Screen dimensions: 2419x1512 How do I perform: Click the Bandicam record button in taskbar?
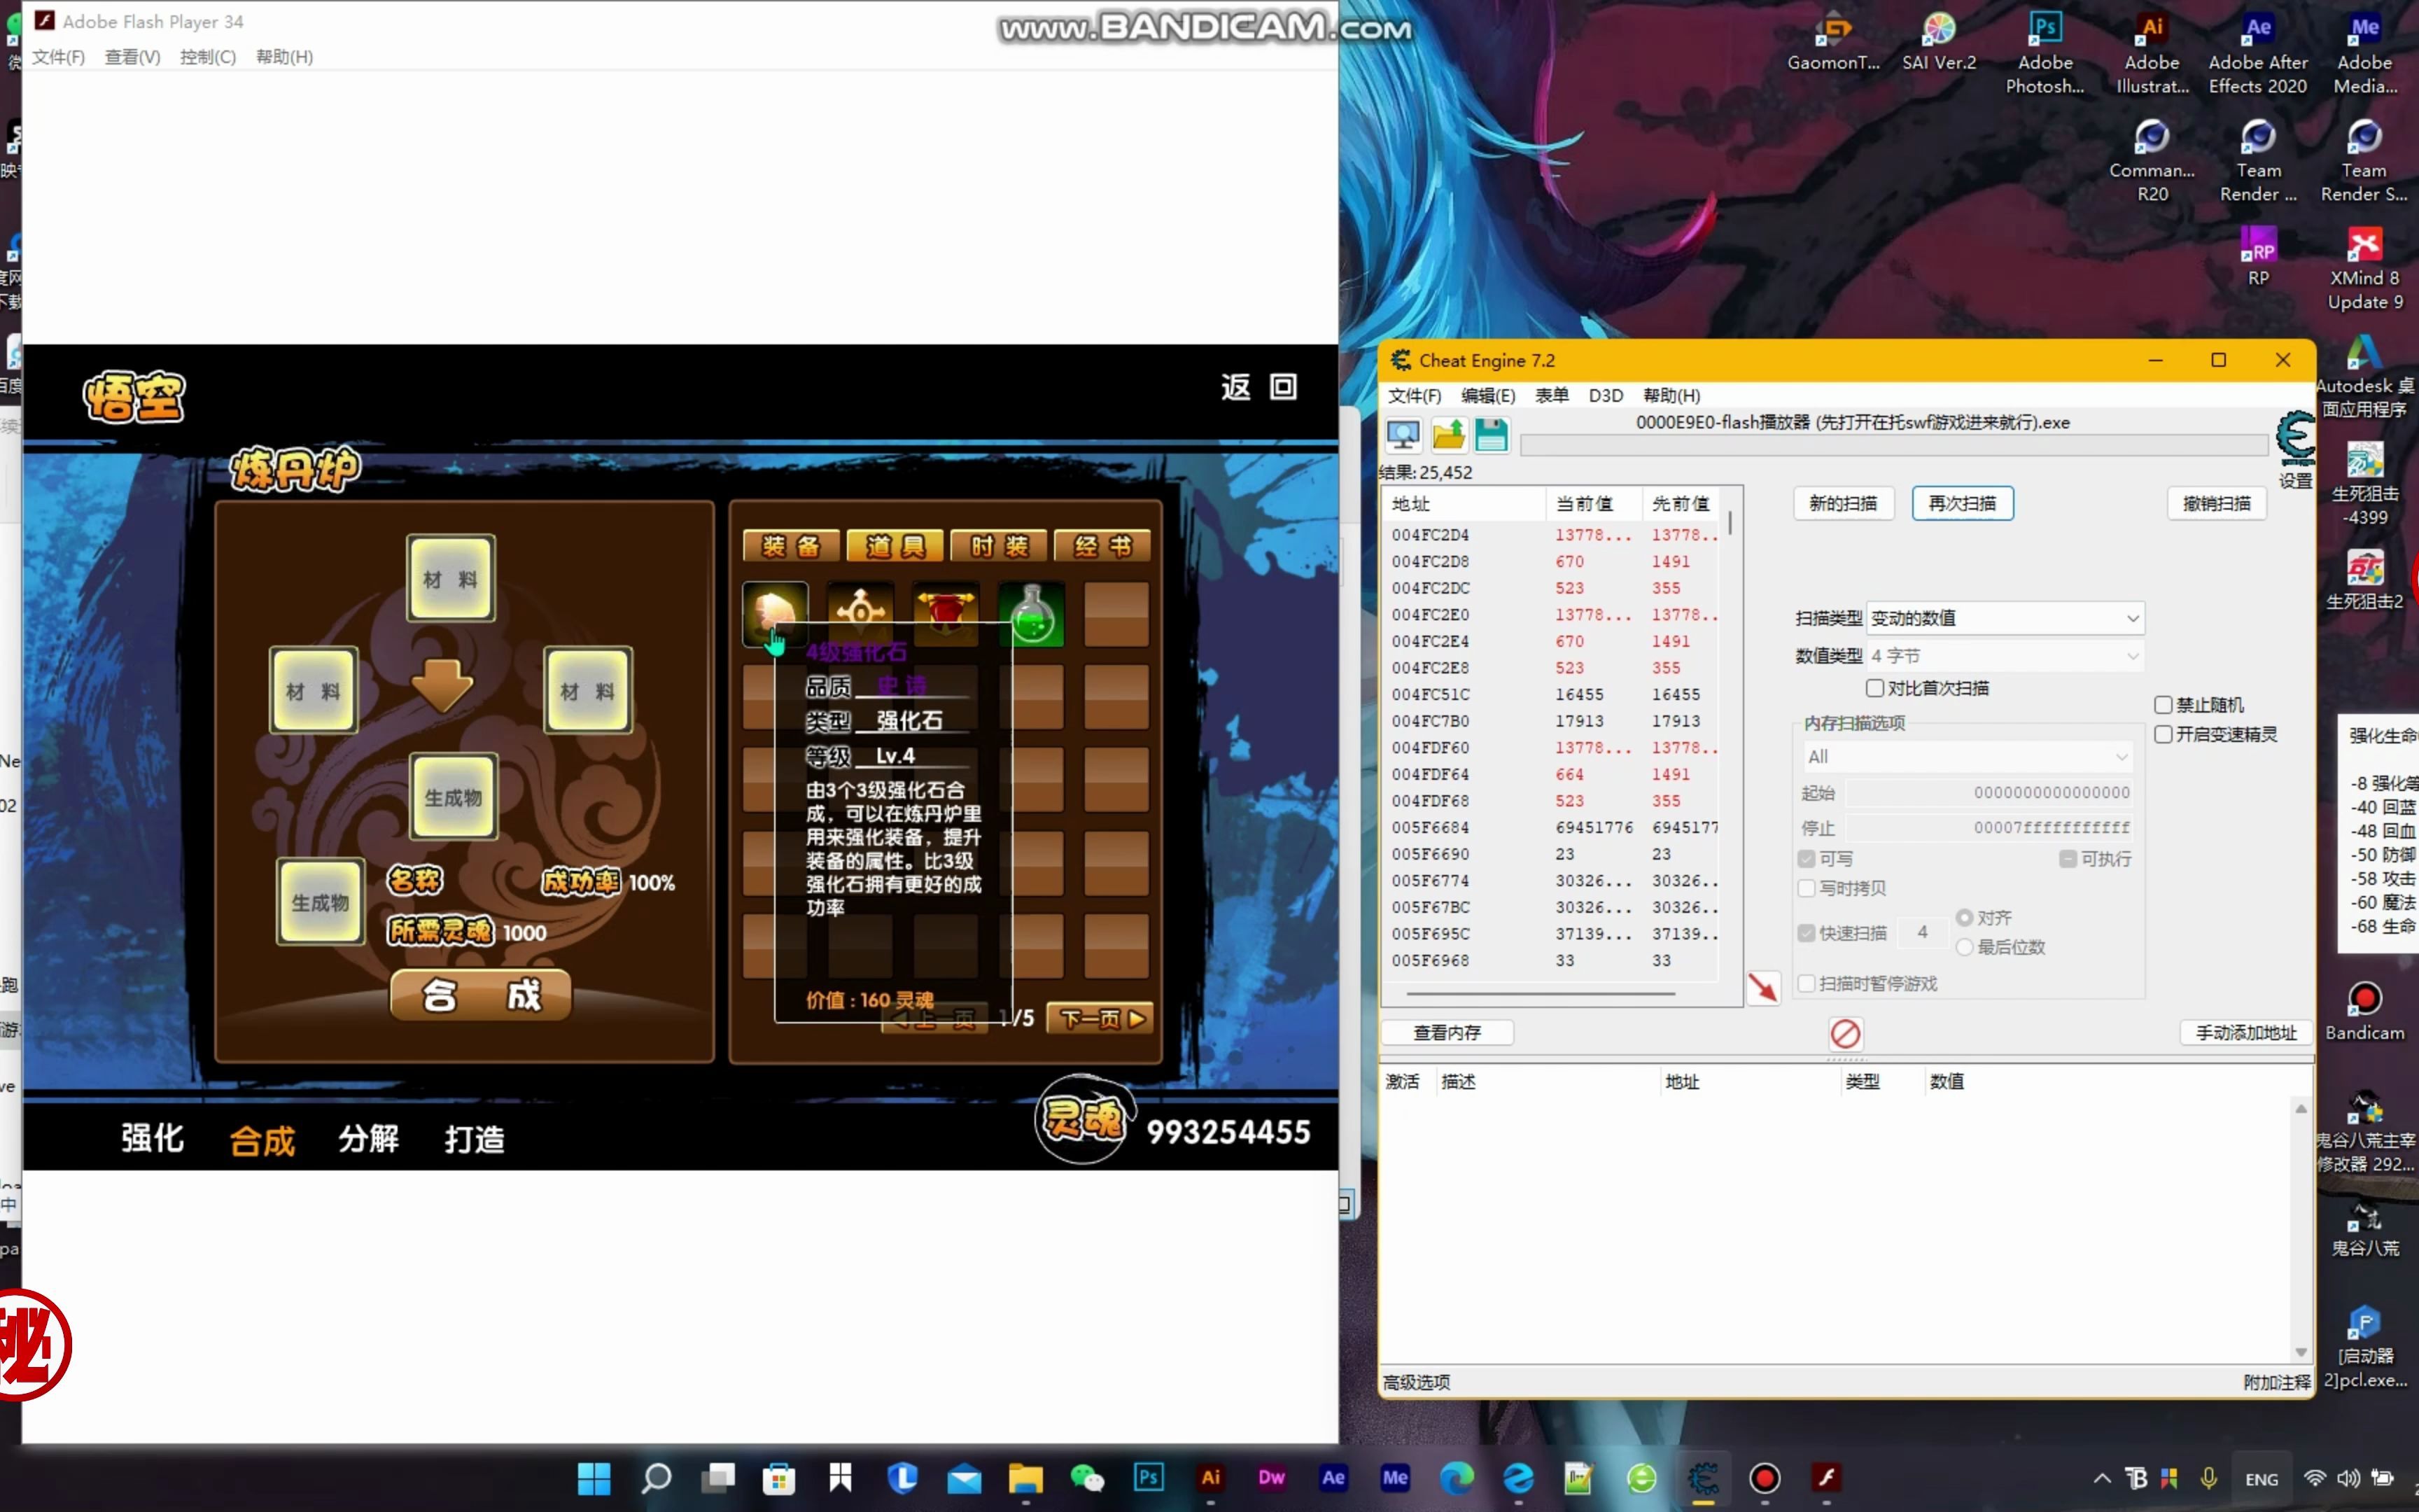[1765, 1478]
